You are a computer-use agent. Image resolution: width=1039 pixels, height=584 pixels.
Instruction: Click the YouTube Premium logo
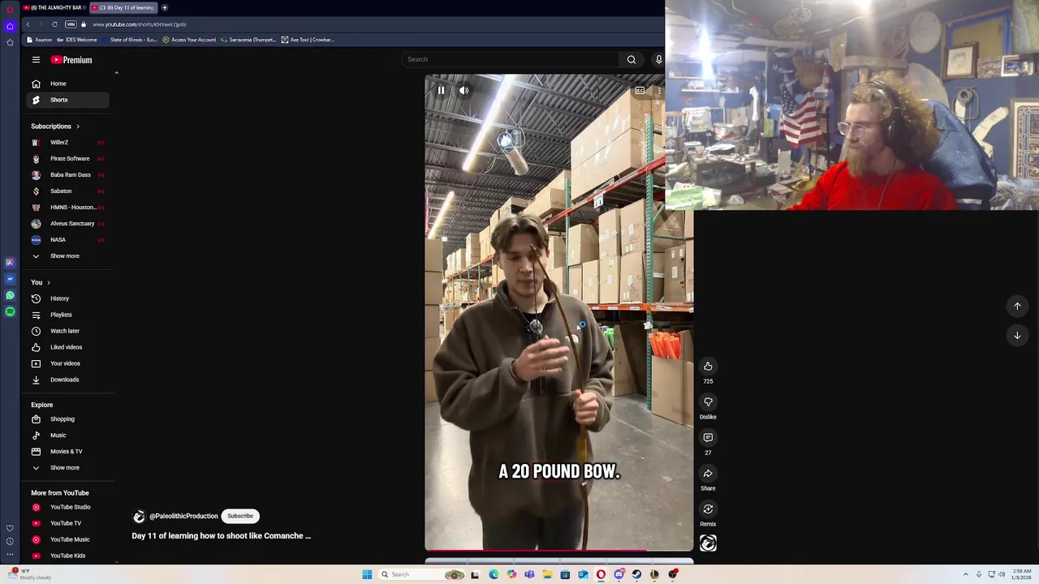71,60
